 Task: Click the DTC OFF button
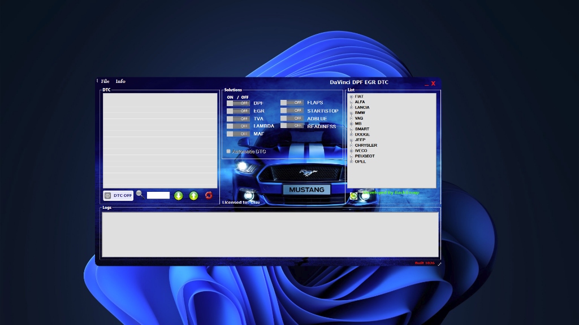[x=118, y=195]
